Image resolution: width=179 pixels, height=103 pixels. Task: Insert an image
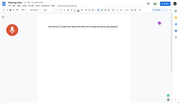pos(93,10)
